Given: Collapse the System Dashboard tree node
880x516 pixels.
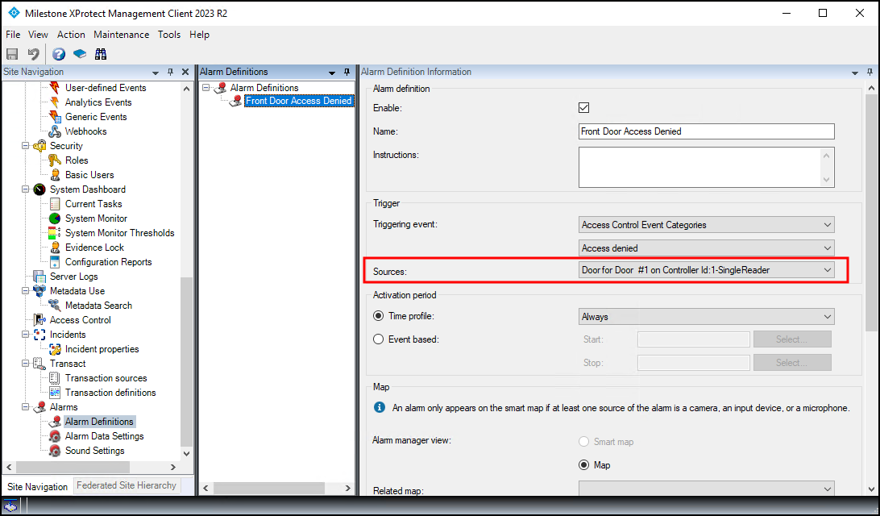Looking at the screenshot, I should click(x=25, y=189).
